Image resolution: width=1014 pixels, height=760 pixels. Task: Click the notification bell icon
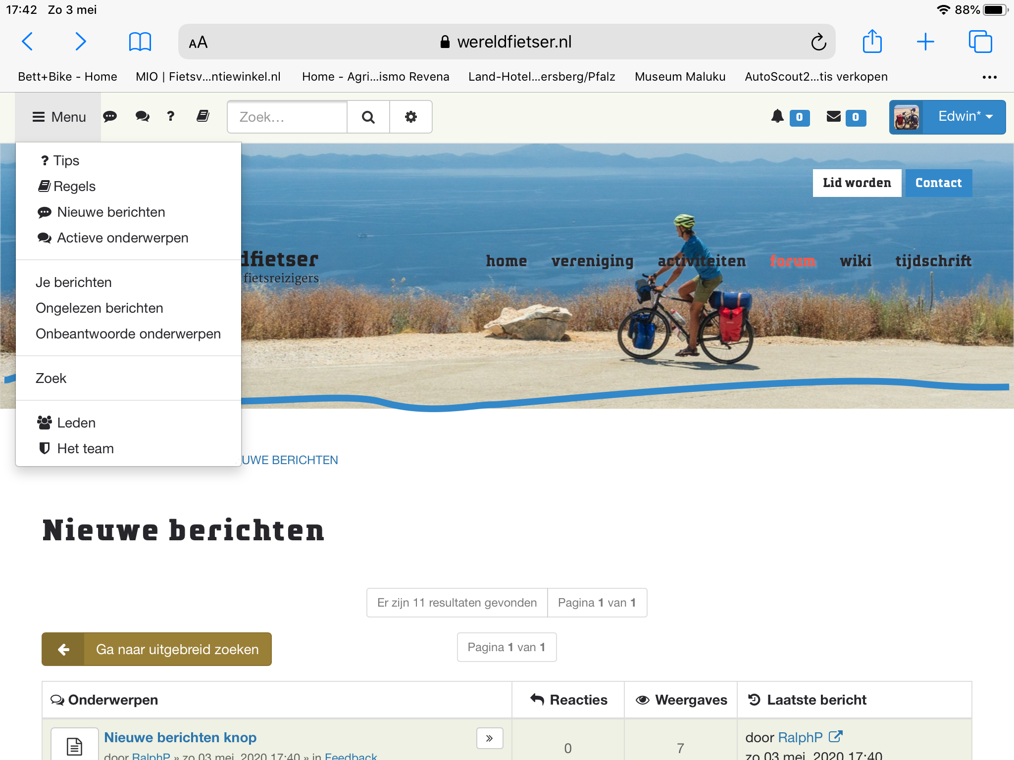pyautogui.click(x=777, y=117)
